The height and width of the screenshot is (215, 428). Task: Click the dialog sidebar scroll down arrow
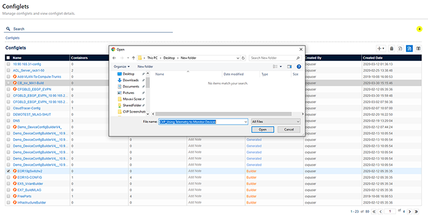click(x=147, y=114)
